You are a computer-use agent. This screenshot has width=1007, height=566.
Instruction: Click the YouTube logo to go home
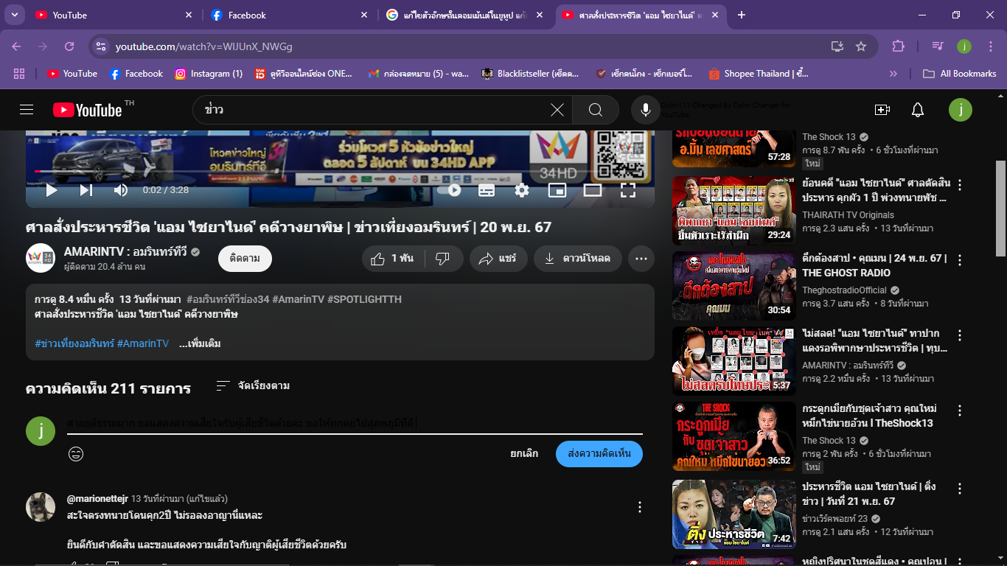88,110
